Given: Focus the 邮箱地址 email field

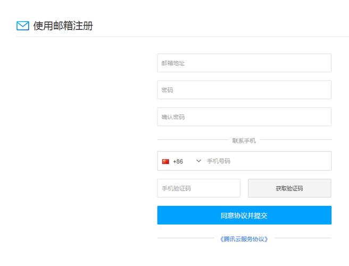Looking at the screenshot, I should pyautogui.click(x=244, y=63).
